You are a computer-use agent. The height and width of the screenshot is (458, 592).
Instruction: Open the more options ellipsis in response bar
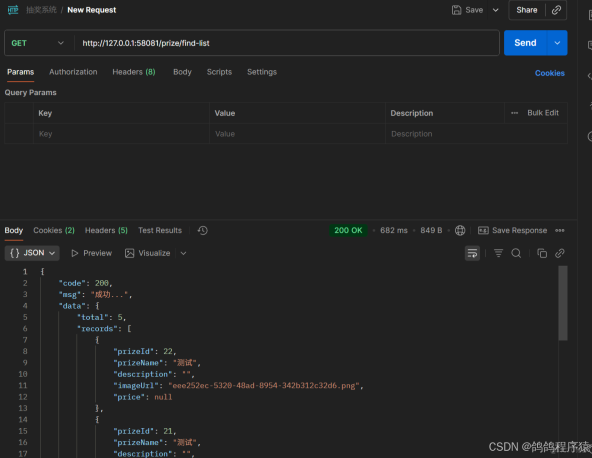560,230
